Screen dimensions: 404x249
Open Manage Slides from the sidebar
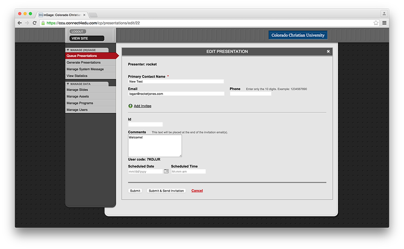tap(77, 90)
